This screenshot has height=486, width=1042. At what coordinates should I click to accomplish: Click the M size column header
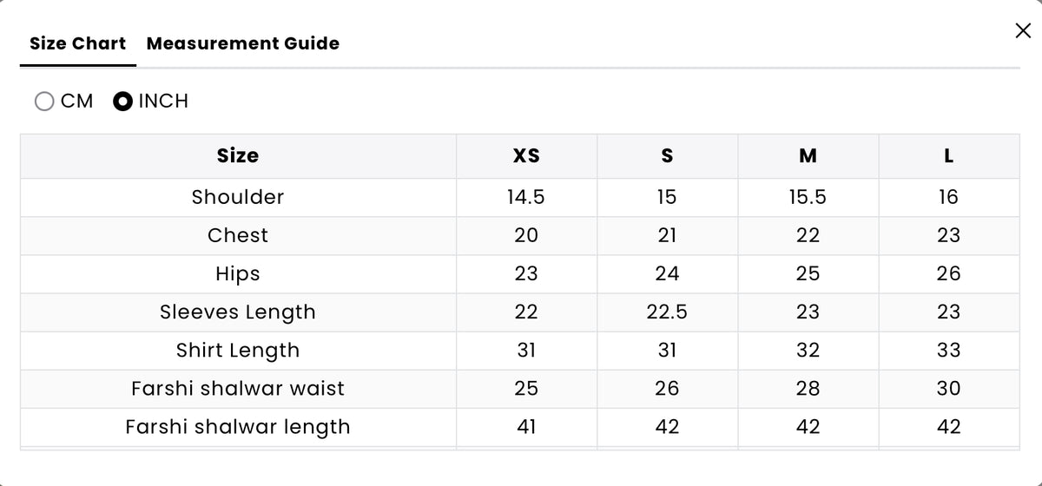[808, 156]
